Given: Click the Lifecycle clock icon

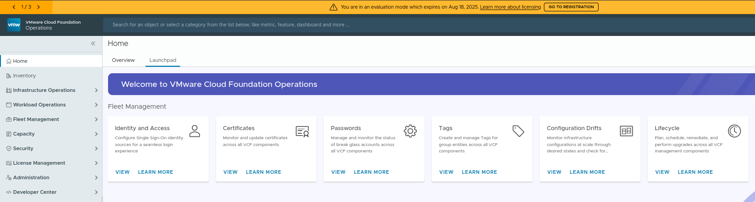Looking at the screenshot, I should coord(734,131).
